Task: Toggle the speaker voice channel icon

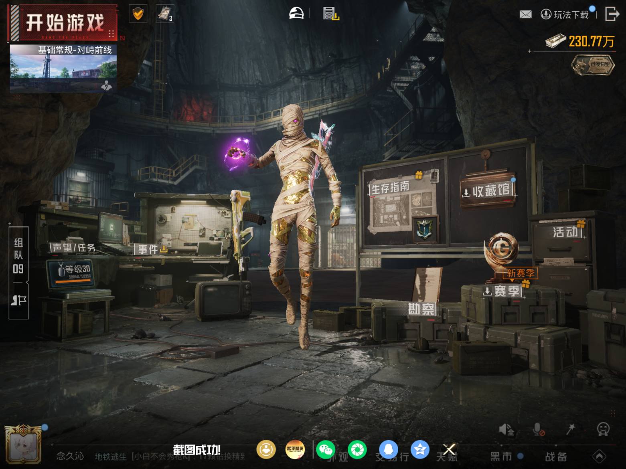Action: pos(506,430)
